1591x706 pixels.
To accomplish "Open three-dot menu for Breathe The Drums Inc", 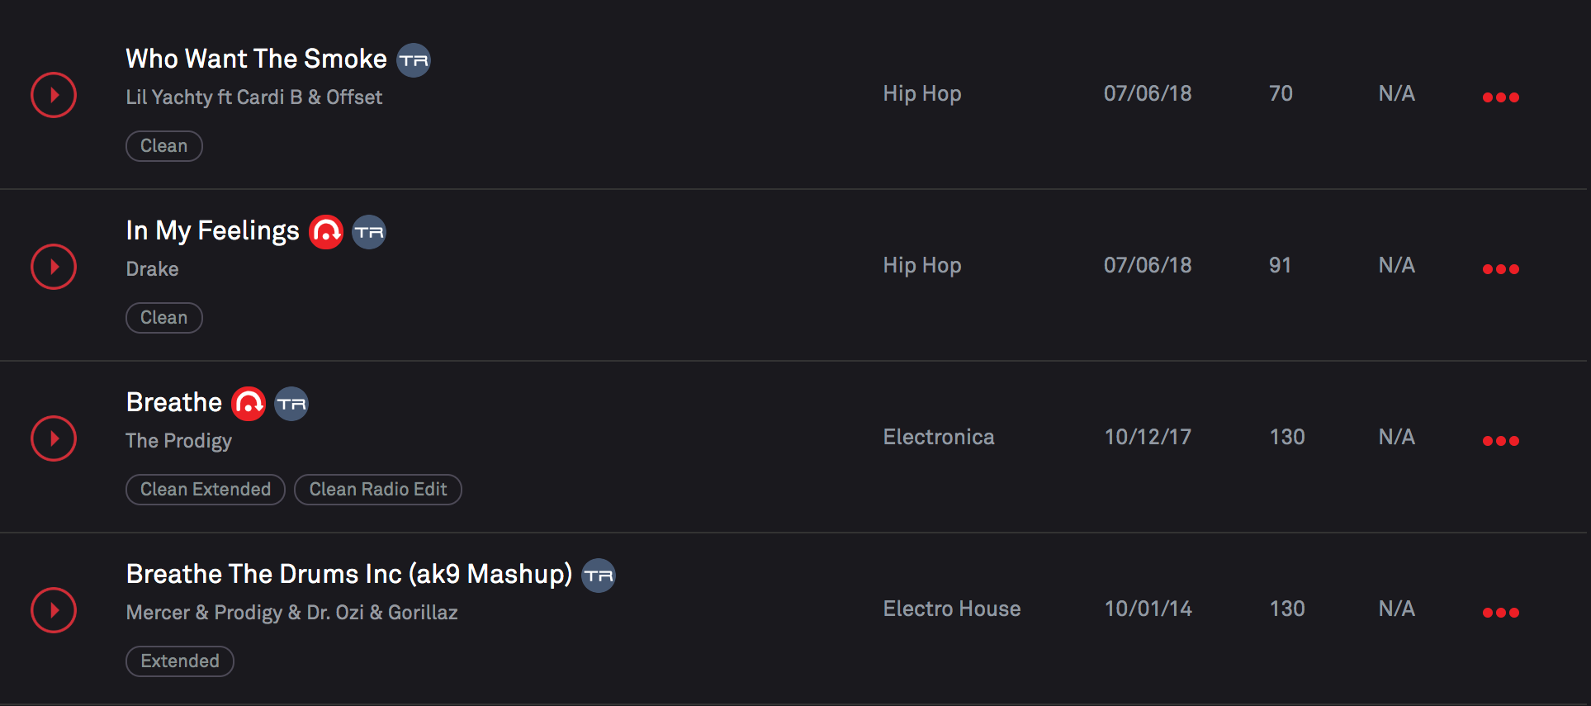I will 1500,613.
